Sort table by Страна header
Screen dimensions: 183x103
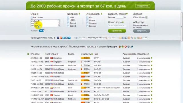(54, 54)
